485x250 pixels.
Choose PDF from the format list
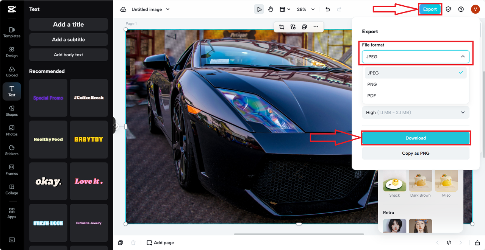(x=416, y=96)
